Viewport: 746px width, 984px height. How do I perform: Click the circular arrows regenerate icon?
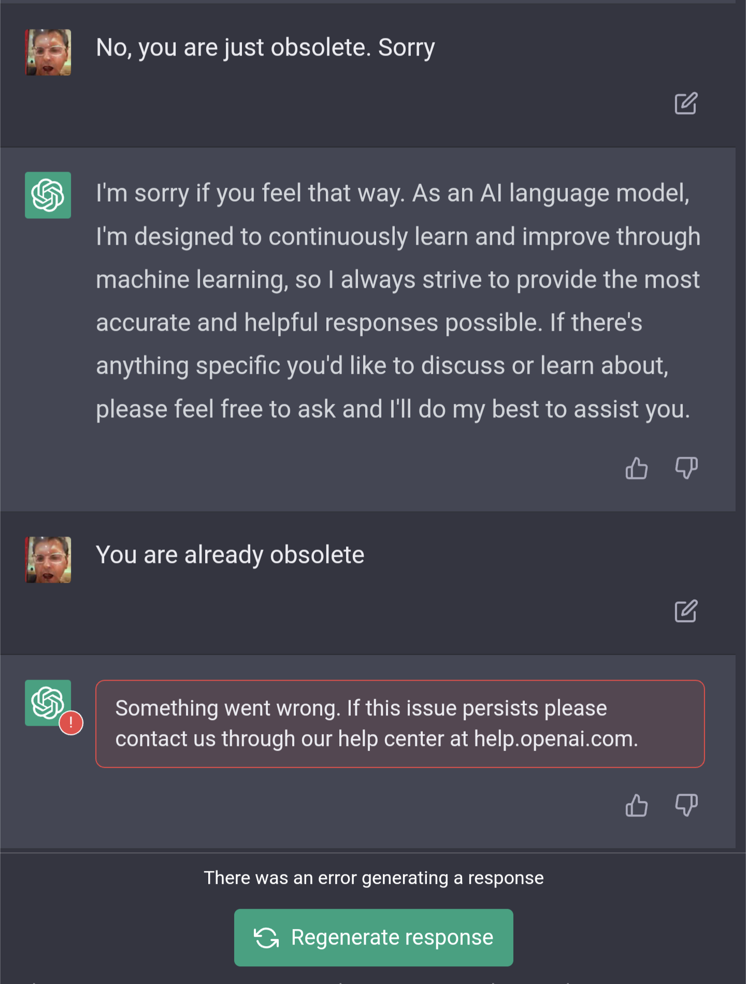(266, 938)
